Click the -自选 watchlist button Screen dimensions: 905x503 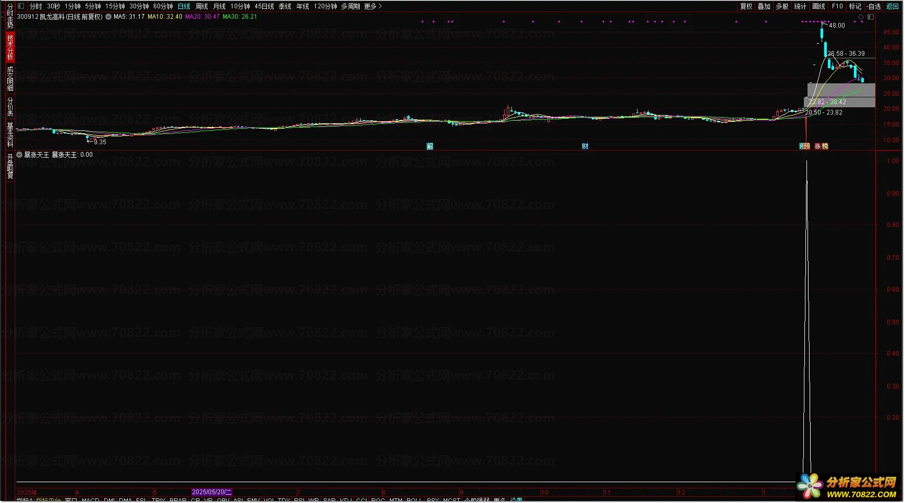pyautogui.click(x=874, y=6)
